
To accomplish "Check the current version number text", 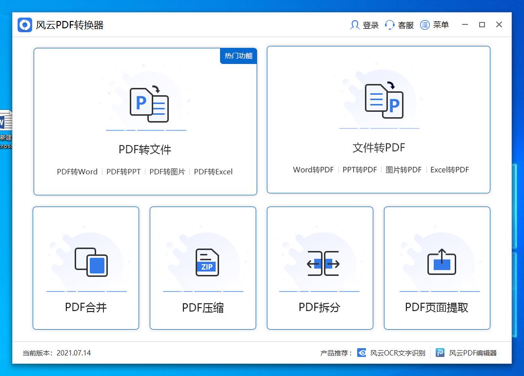I will pyautogui.click(x=56, y=353).
